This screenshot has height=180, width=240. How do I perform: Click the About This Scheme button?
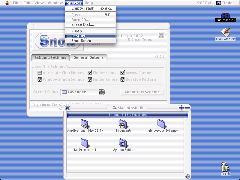pos(142,92)
